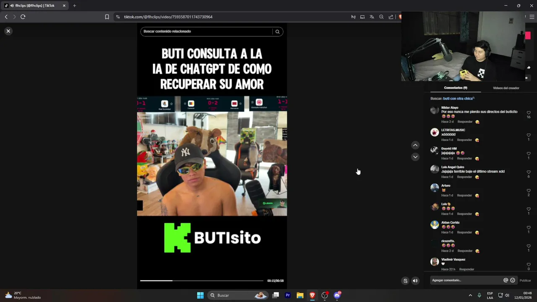537x302 pixels.
Task: Show hidden system tray icons
Action: point(470,295)
